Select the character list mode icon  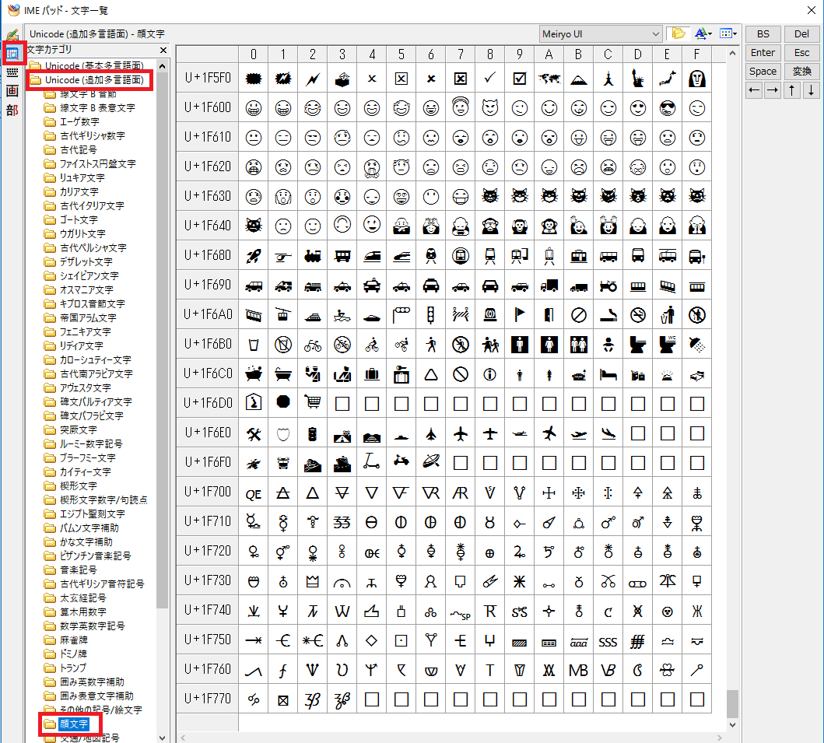[12, 53]
